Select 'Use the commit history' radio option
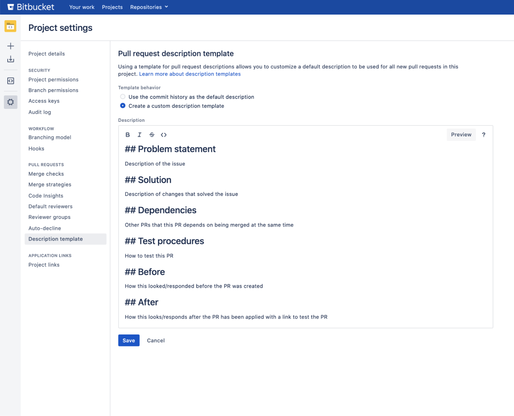Viewport: 514px width, 416px height. pos(123,97)
